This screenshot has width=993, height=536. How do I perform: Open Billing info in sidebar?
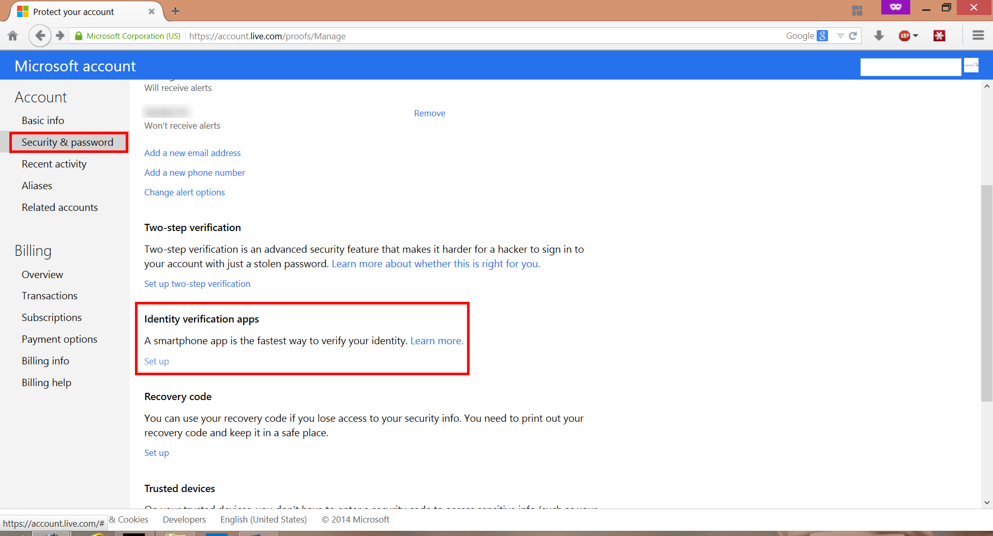tap(46, 361)
